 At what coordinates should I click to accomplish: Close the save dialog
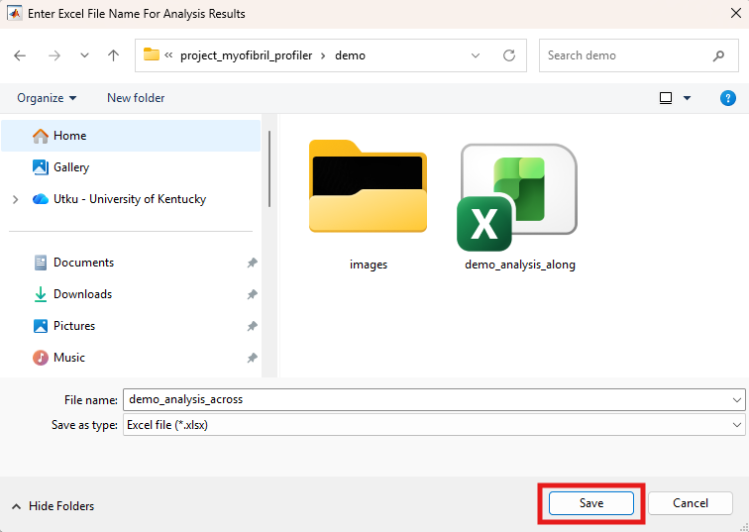736,13
